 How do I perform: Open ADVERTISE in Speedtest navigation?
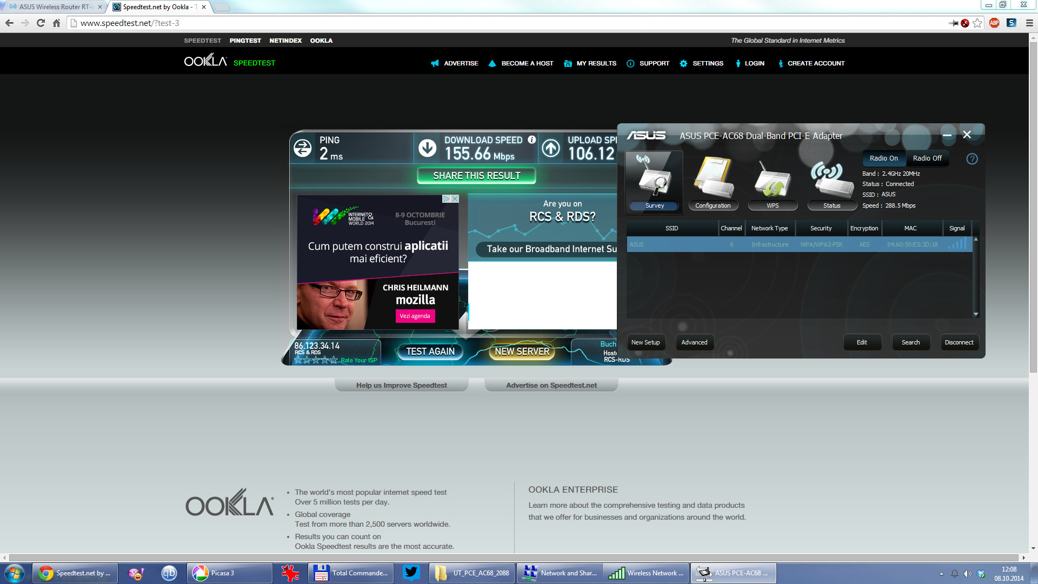coord(455,63)
